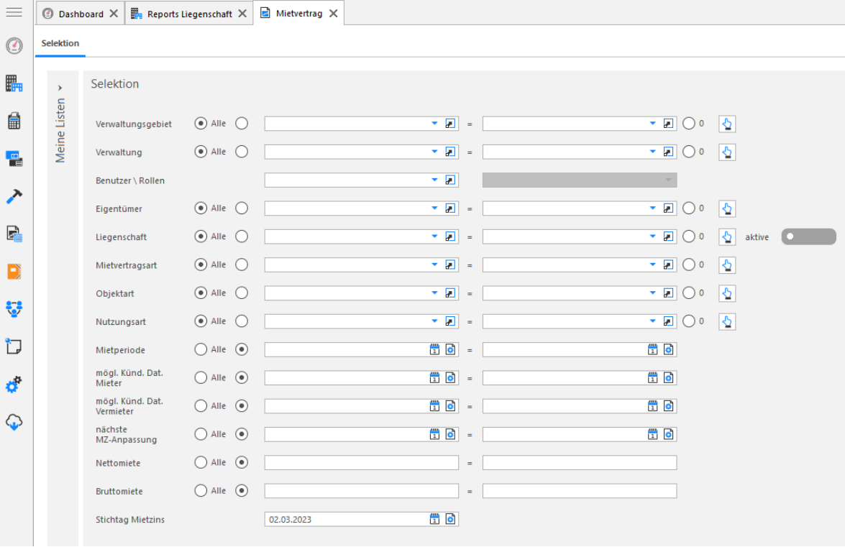Image resolution: width=845 pixels, height=547 pixels.
Task: Click the hand pointer icon for Nutzungsart
Action: pos(727,322)
